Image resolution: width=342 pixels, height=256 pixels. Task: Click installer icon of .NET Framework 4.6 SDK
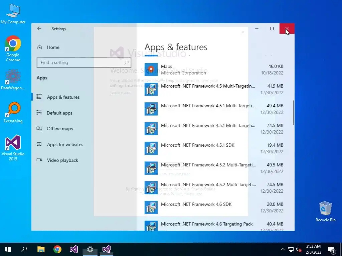(x=151, y=207)
